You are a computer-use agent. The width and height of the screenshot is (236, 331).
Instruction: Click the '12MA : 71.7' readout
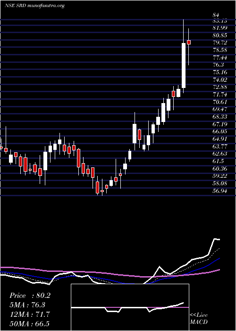point(30,314)
